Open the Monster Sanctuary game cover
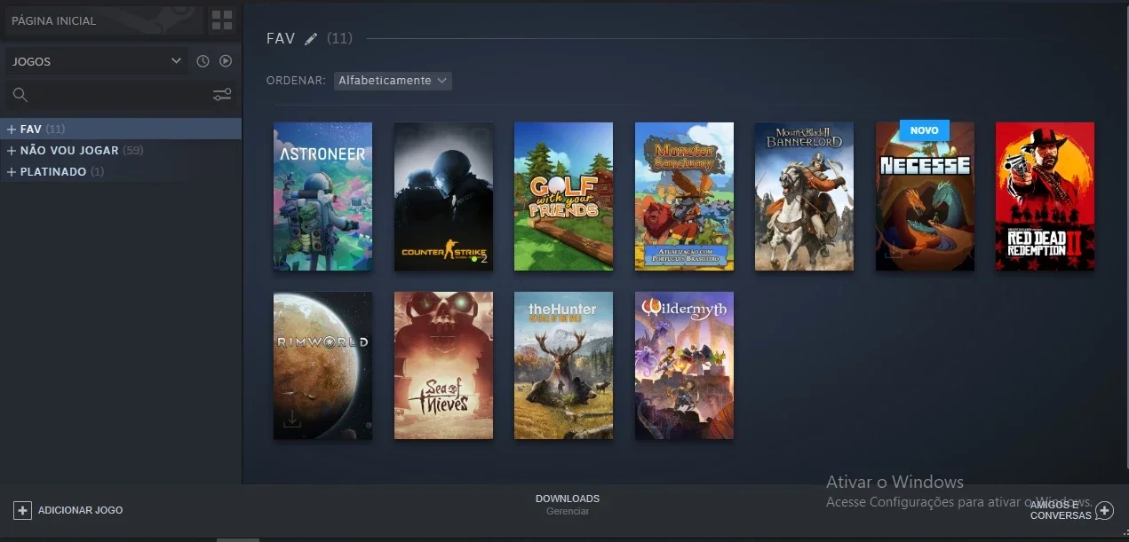Image resolution: width=1129 pixels, height=542 pixels. pos(684,196)
